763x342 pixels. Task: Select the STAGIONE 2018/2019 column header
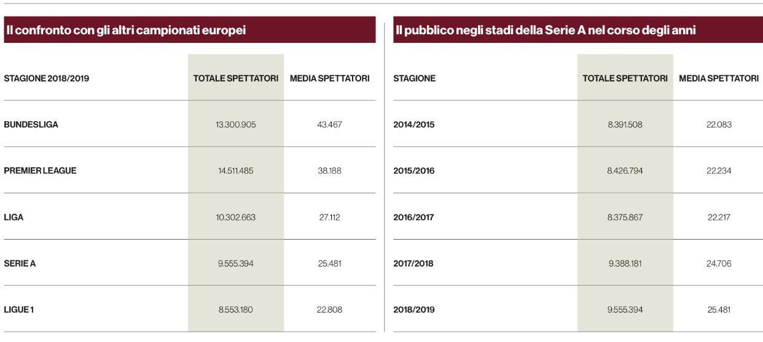[x=47, y=78]
